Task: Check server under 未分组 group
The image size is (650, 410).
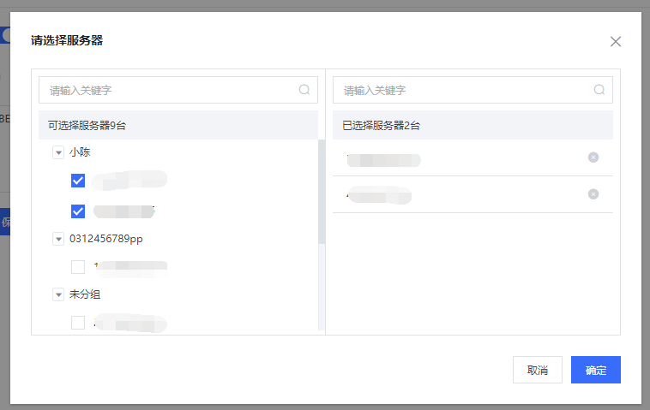Action: pyautogui.click(x=78, y=323)
